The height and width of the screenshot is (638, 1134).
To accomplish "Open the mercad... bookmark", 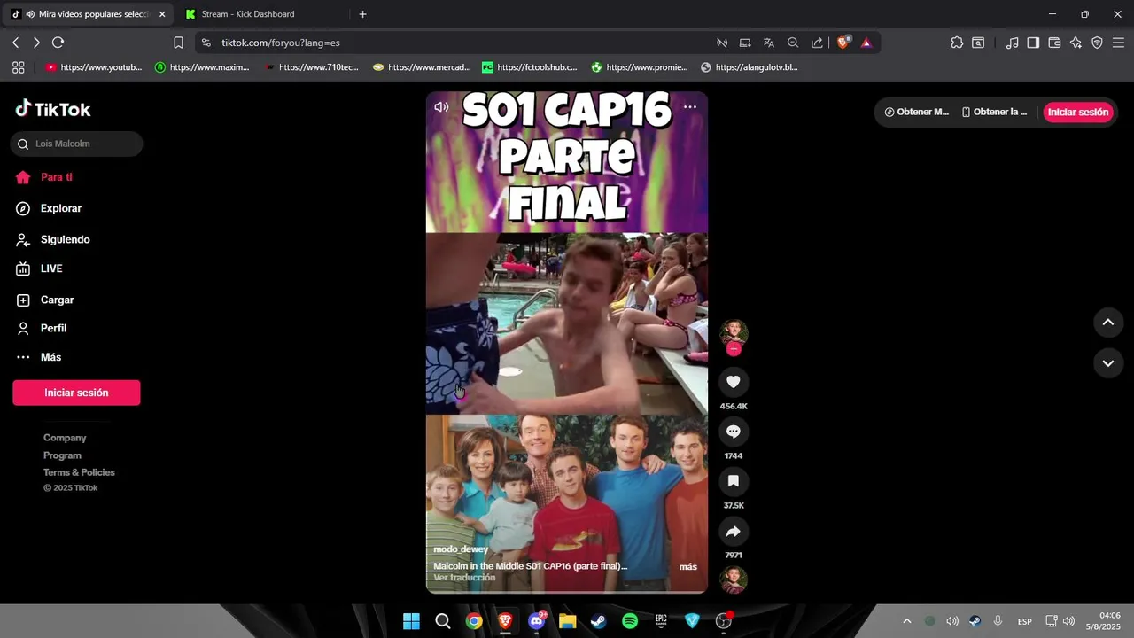I will tap(422, 67).
